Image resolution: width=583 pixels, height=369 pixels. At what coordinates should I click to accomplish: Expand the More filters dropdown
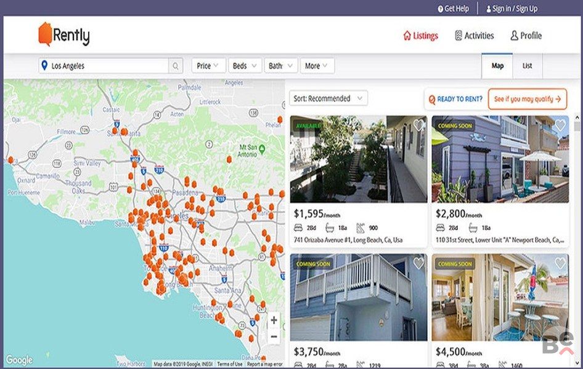click(317, 66)
